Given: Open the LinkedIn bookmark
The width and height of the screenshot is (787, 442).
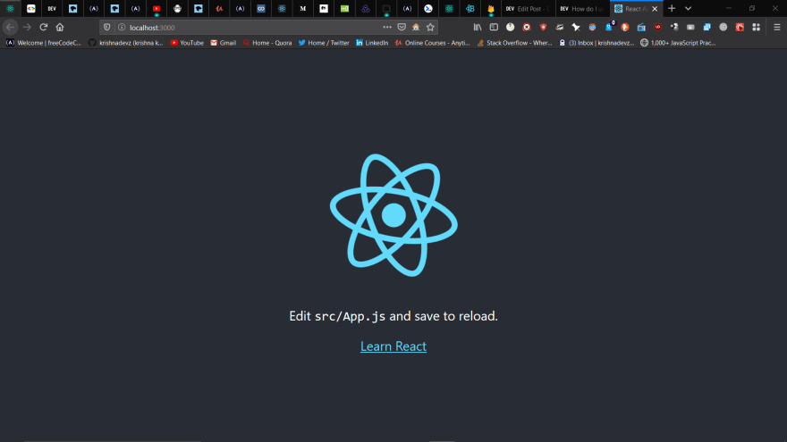Looking at the screenshot, I should click(x=372, y=43).
